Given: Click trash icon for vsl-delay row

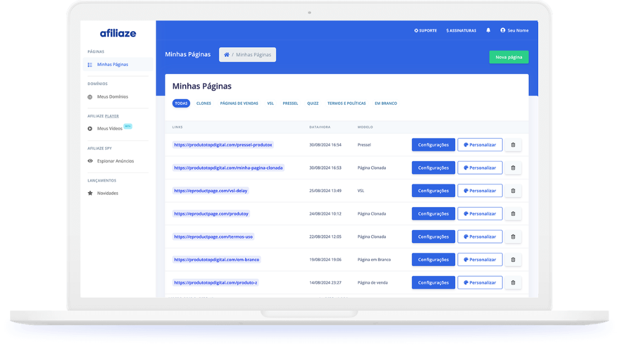Looking at the screenshot, I should coord(513,191).
